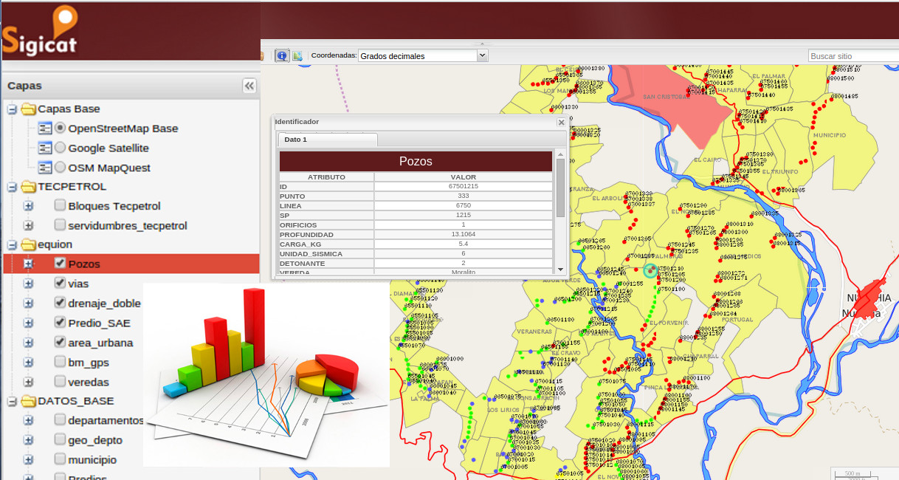The image size is (899, 480).
Task: Close the Identificador popup window
Action: [561, 122]
